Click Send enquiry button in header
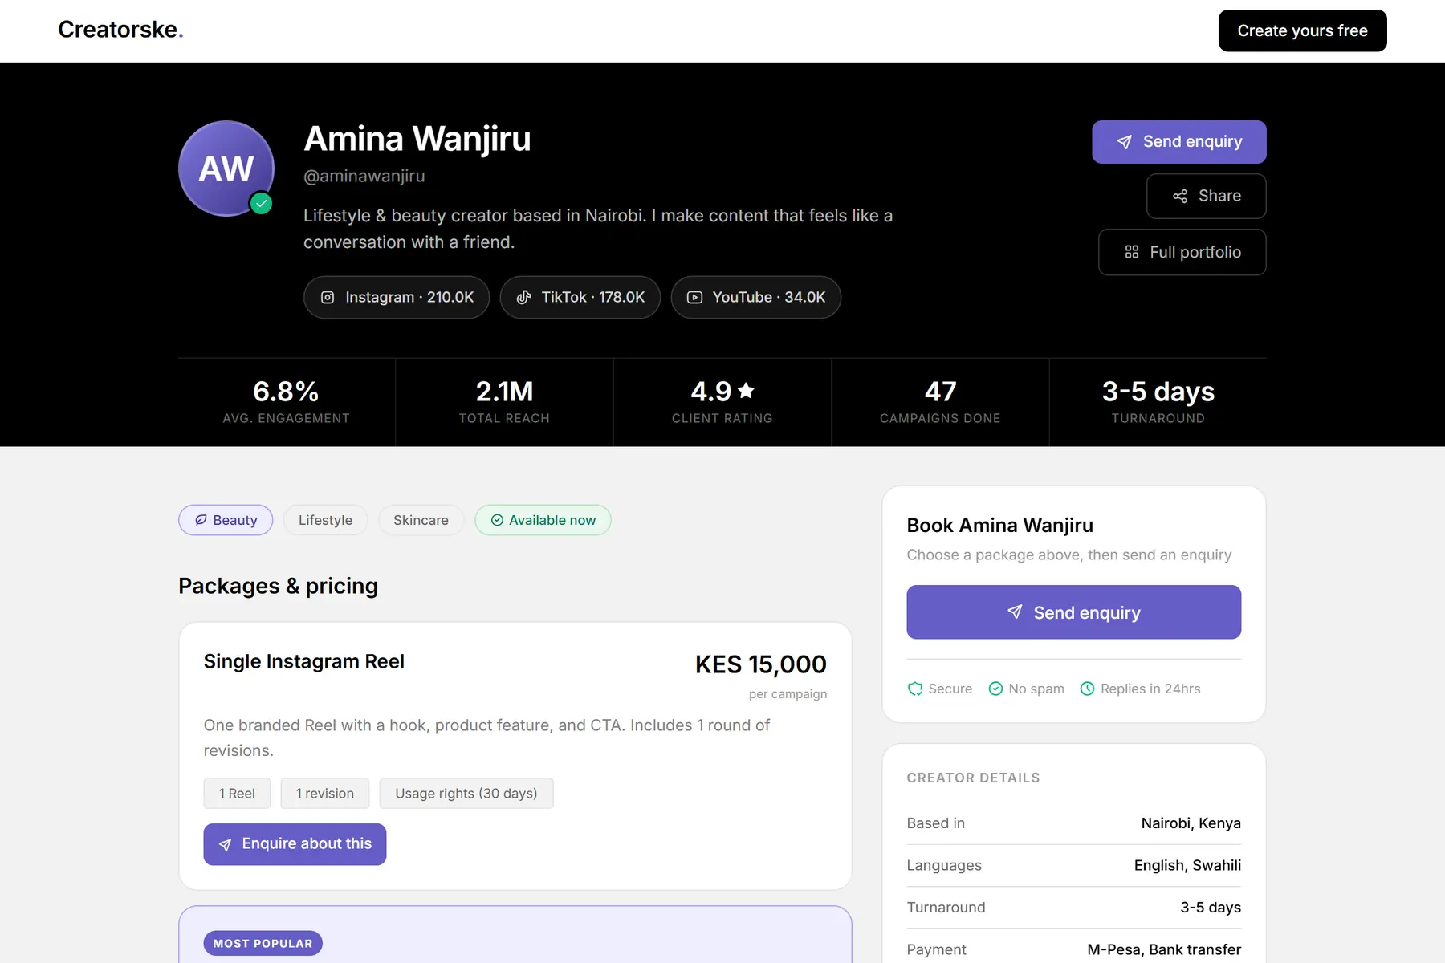 click(x=1178, y=142)
